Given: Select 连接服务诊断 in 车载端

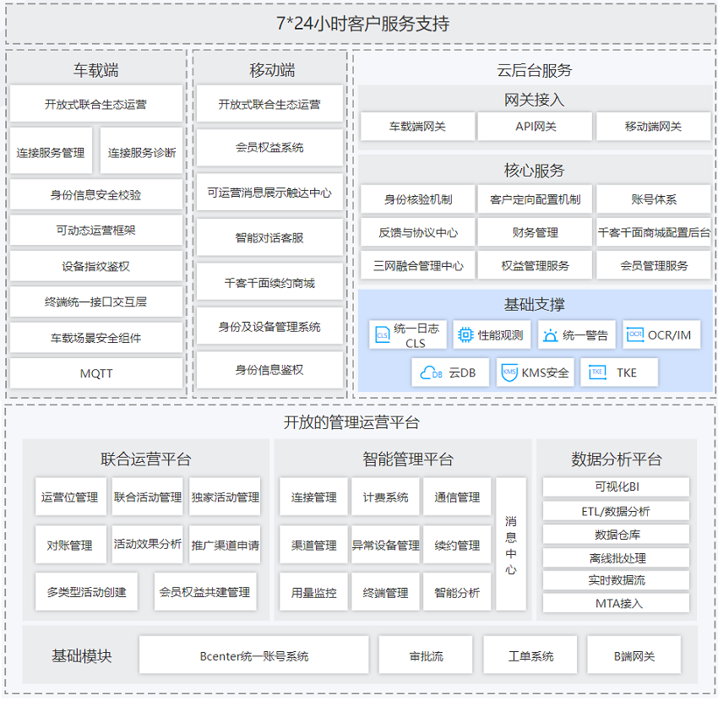Looking at the screenshot, I should point(142,153).
